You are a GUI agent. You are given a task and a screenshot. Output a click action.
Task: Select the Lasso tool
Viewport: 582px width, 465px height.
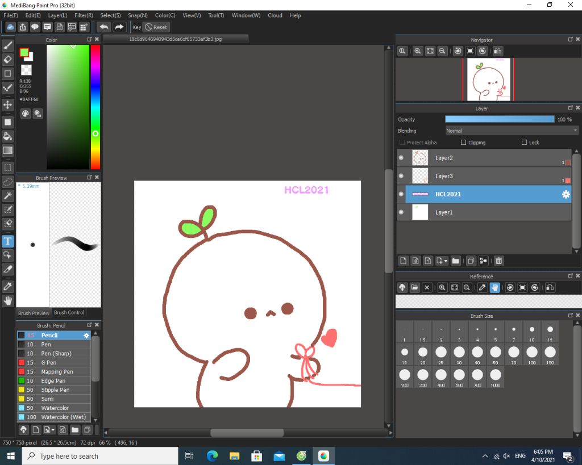[8, 182]
